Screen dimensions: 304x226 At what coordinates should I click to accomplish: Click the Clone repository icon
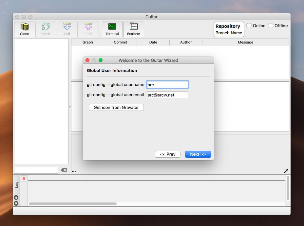[25, 29]
